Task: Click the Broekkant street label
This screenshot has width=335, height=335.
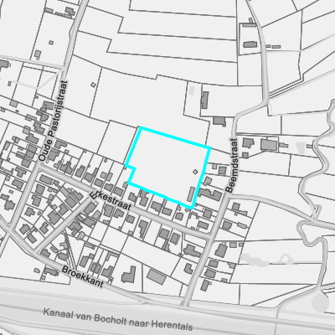Action: (83, 276)
